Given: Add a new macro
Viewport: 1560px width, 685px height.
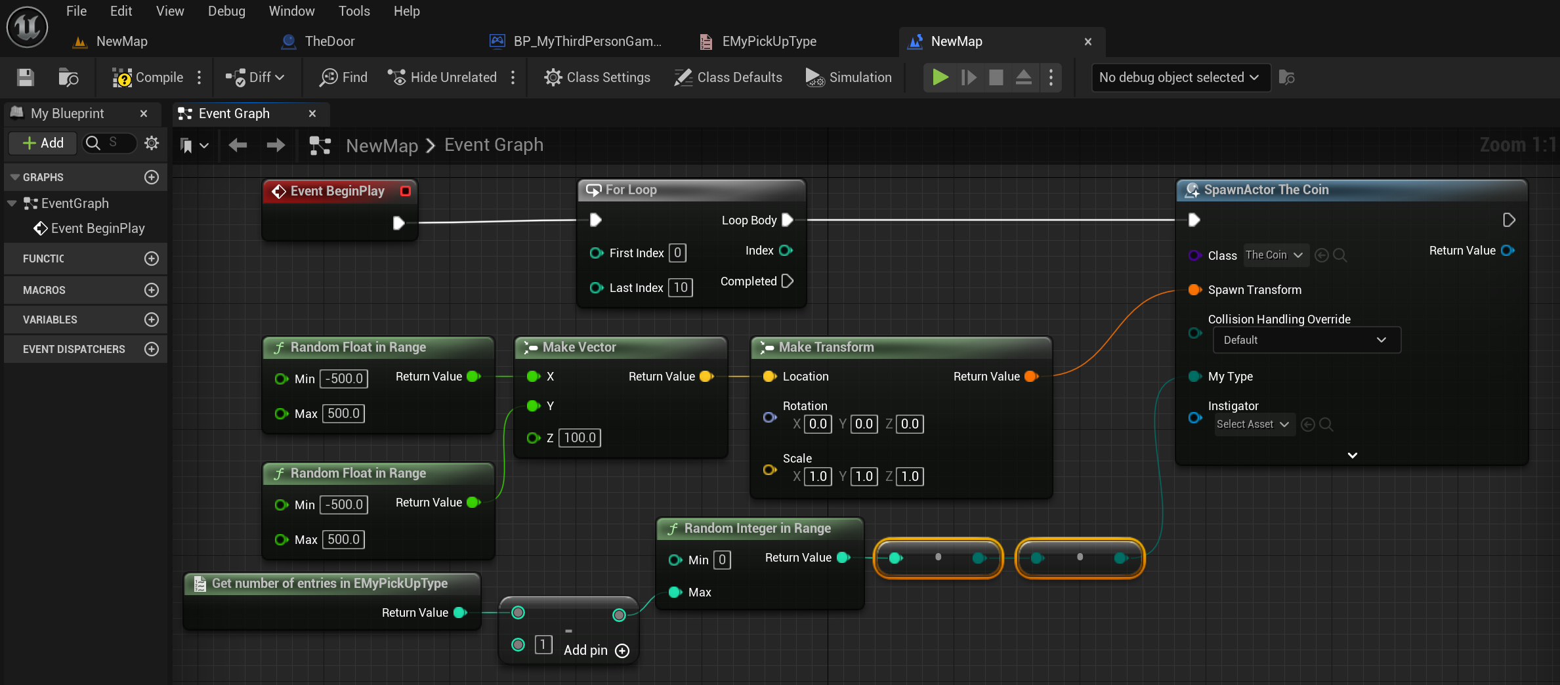Looking at the screenshot, I should click(x=152, y=290).
